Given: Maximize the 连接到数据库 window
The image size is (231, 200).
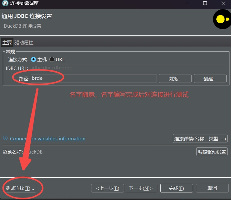Looking at the screenshot, I should pyautogui.click(x=205, y=3).
